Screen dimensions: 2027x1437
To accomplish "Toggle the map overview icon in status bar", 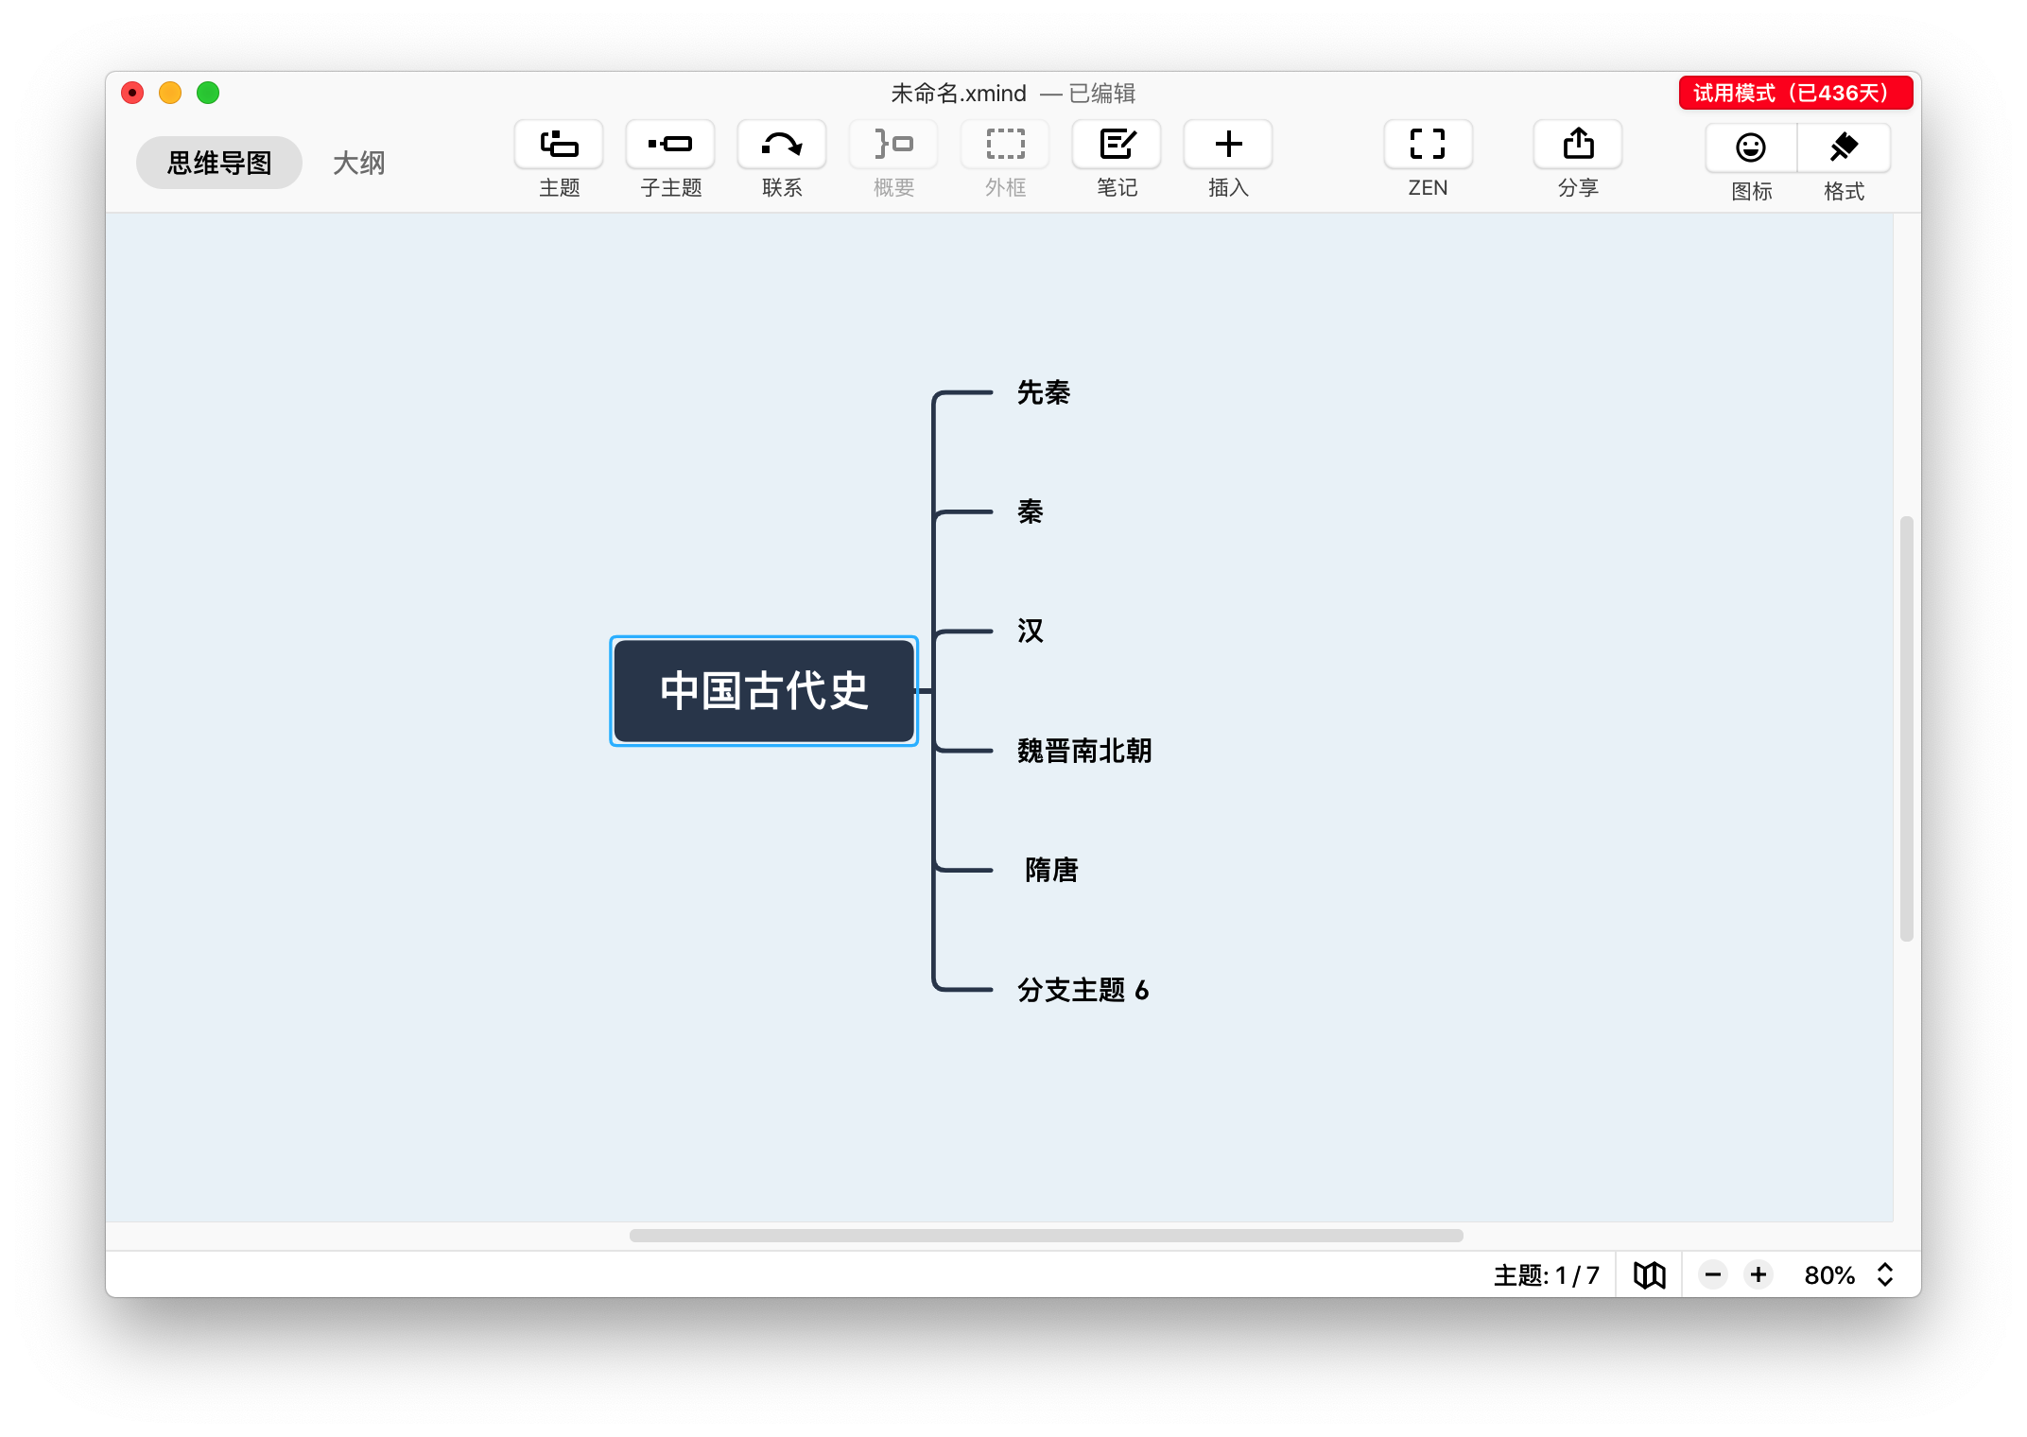I will [1650, 1275].
